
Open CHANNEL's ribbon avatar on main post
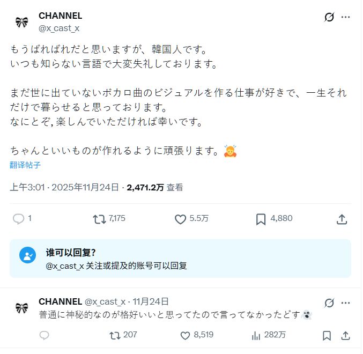(x=22, y=22)
